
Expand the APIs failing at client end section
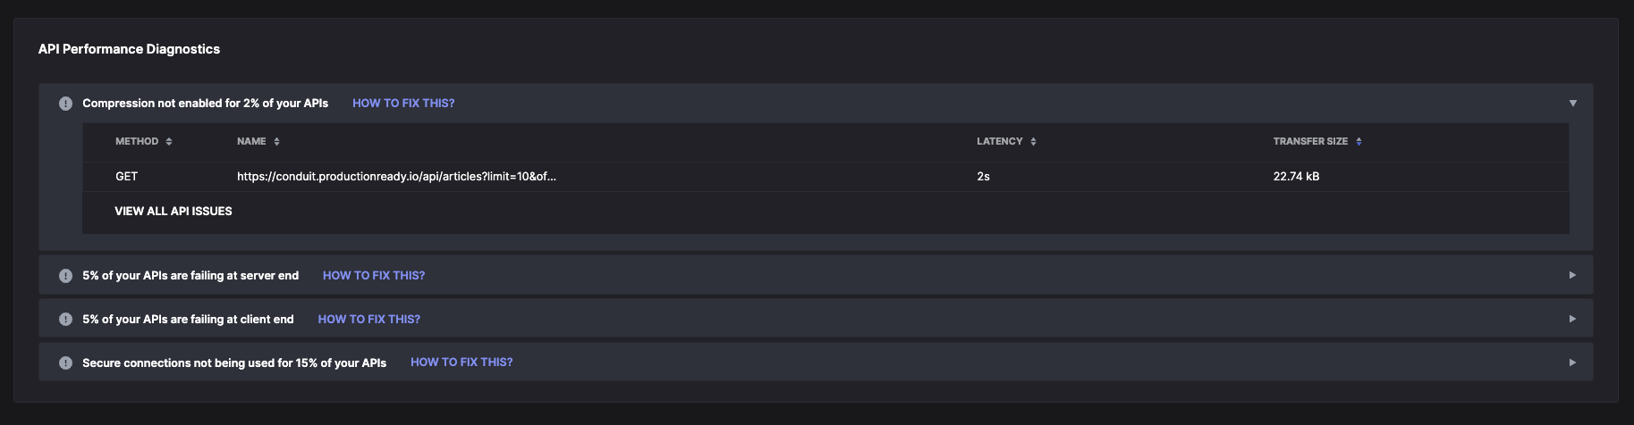tap(1572, 319)
